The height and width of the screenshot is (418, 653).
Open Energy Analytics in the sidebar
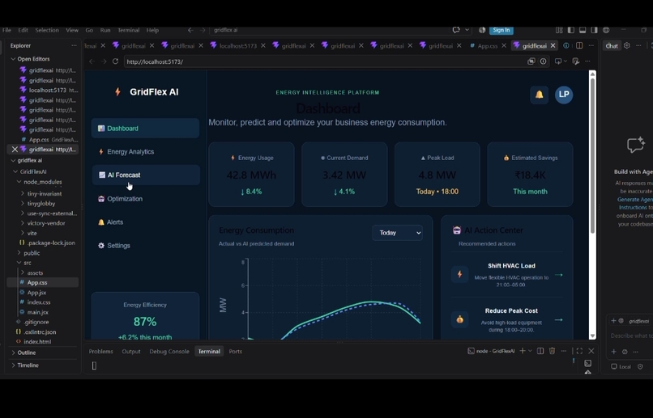point(145,152)
